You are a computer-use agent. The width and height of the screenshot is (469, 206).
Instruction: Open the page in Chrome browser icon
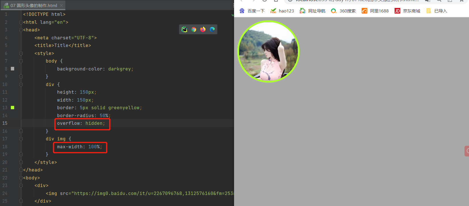click(194, 29)
